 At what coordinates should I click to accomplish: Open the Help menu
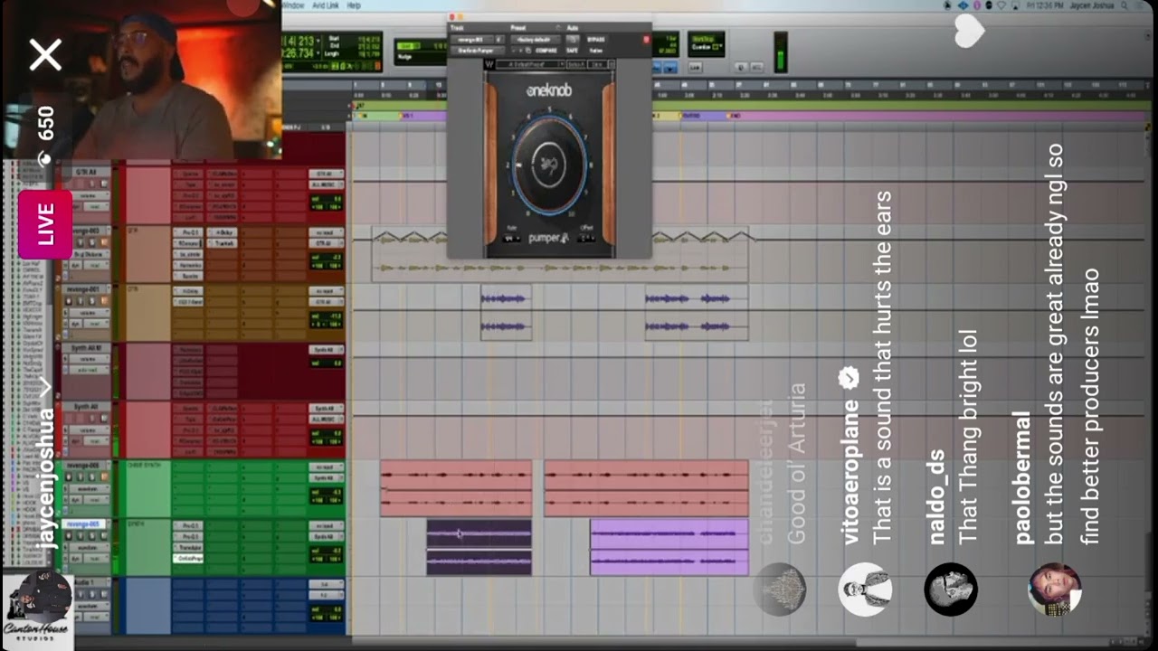354,5
